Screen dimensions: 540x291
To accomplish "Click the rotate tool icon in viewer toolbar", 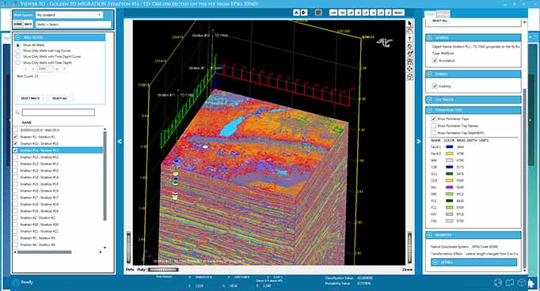I will [409, 47].
